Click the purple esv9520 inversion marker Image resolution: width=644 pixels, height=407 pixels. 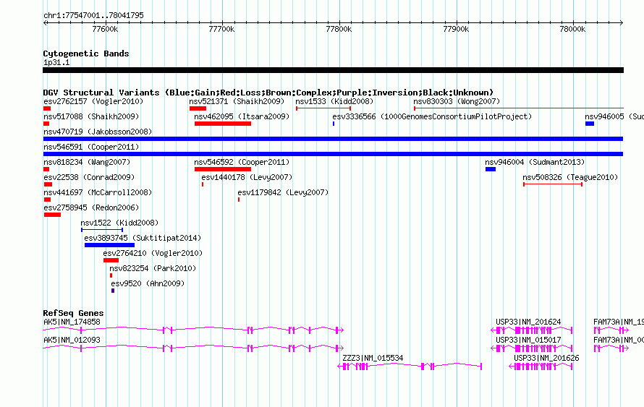click(x=113, y=291)
